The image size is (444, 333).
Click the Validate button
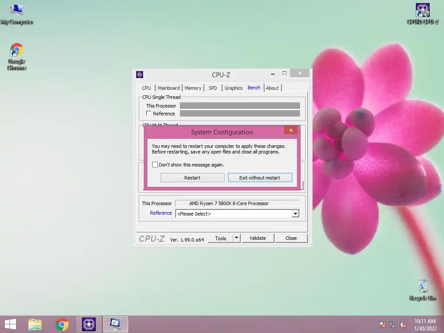tap(258, 238)
